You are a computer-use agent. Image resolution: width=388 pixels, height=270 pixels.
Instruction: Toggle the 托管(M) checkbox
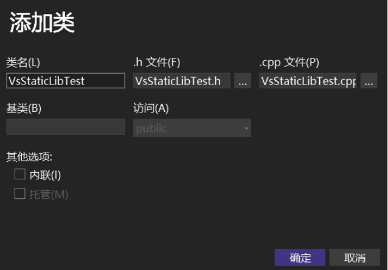pyautogui.click(x=20, y=193)
